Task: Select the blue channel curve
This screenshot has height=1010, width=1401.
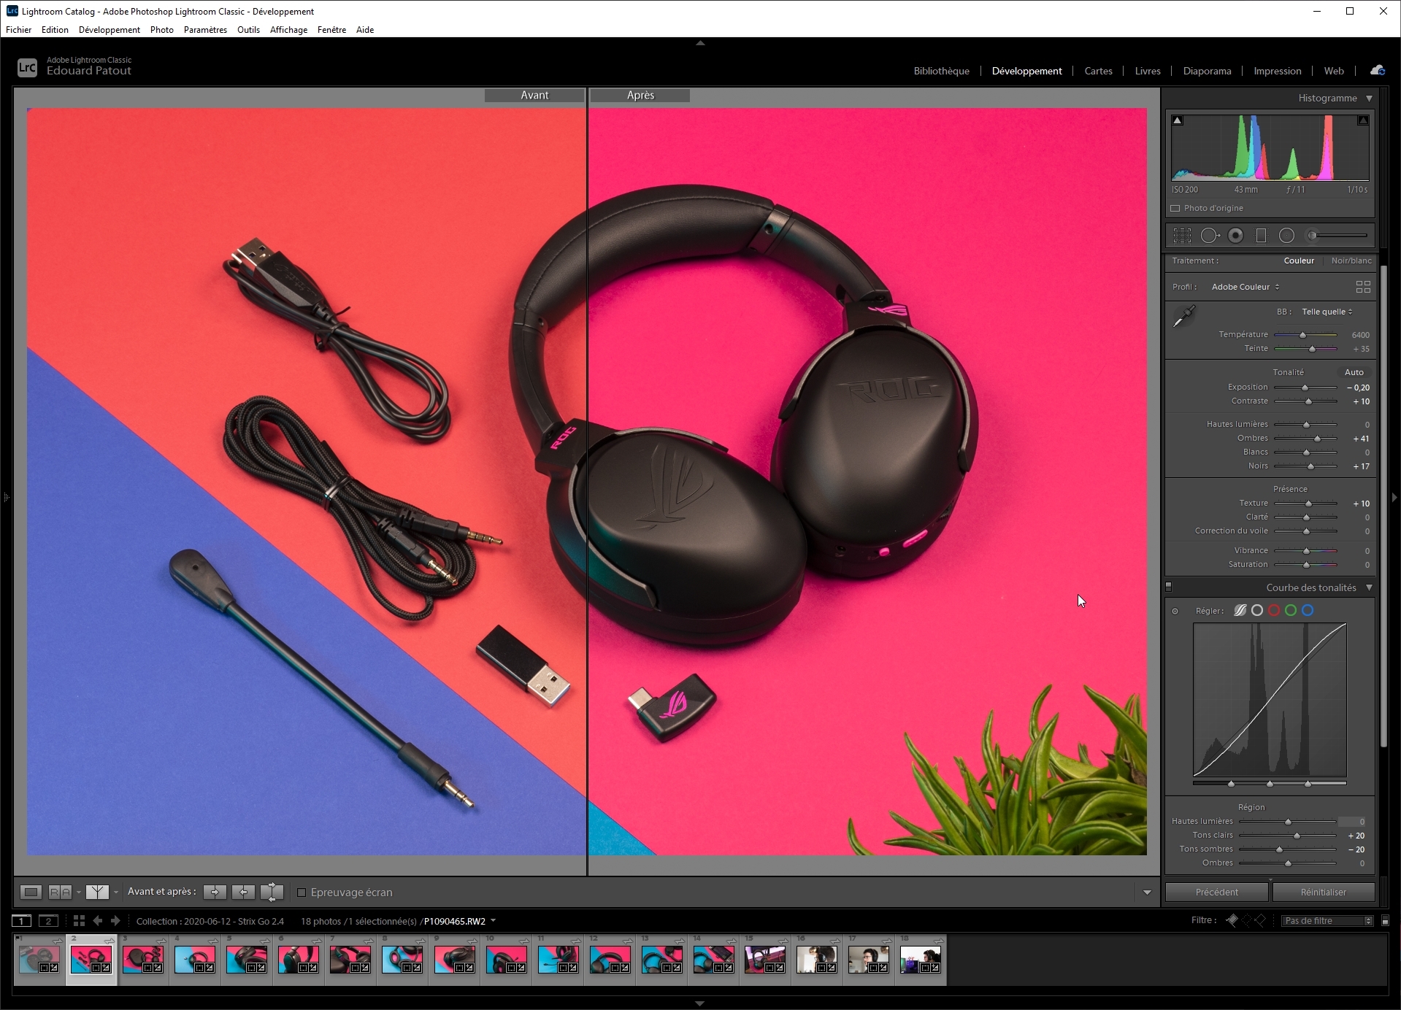Action: coord(1308,610)
